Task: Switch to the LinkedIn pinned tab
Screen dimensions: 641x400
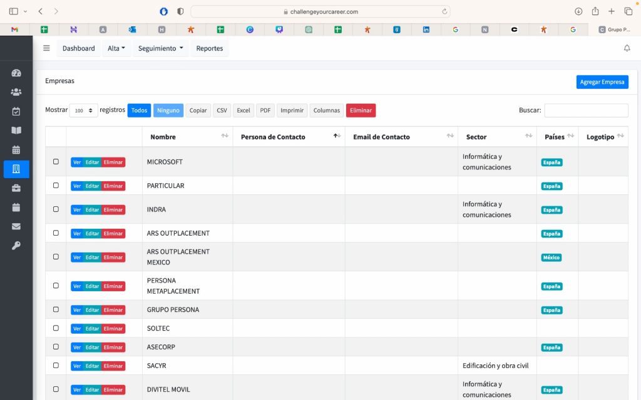Action: (x=426, y=29)
